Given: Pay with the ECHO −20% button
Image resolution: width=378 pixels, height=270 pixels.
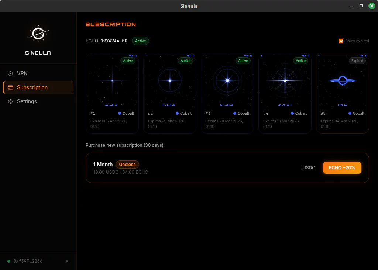Looking at the screenshot, I should coord(342,167).
